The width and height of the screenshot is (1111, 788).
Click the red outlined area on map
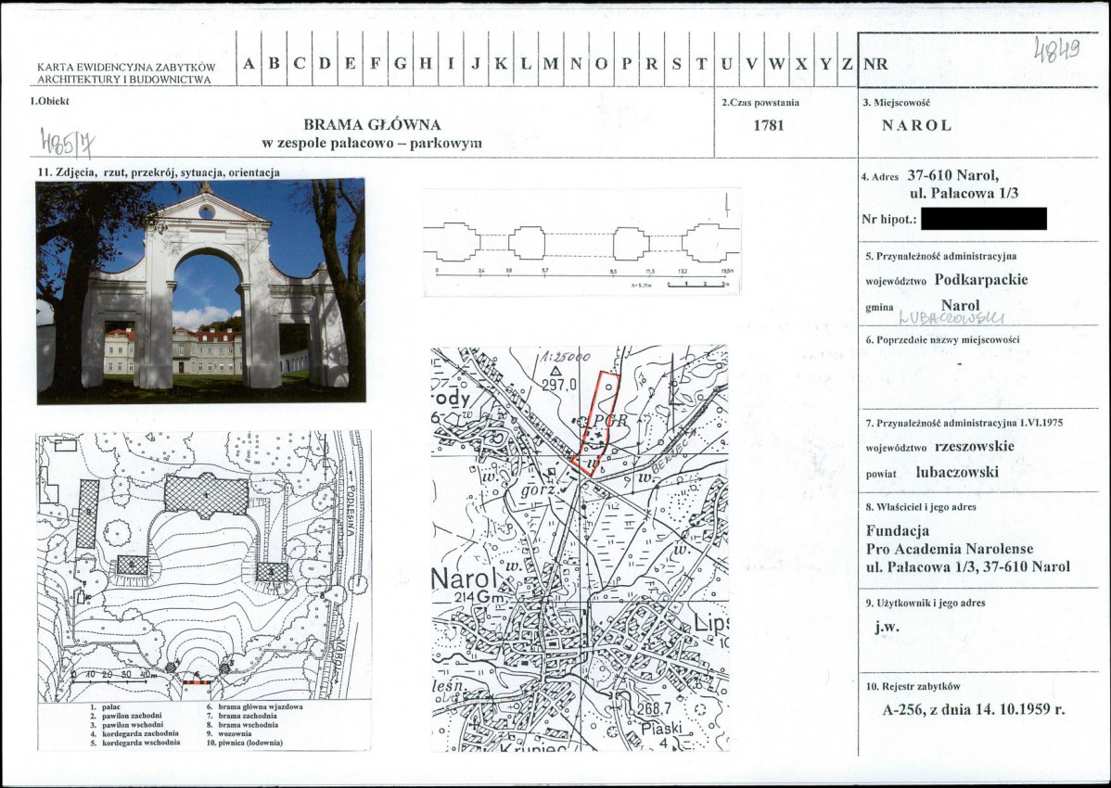596,423
